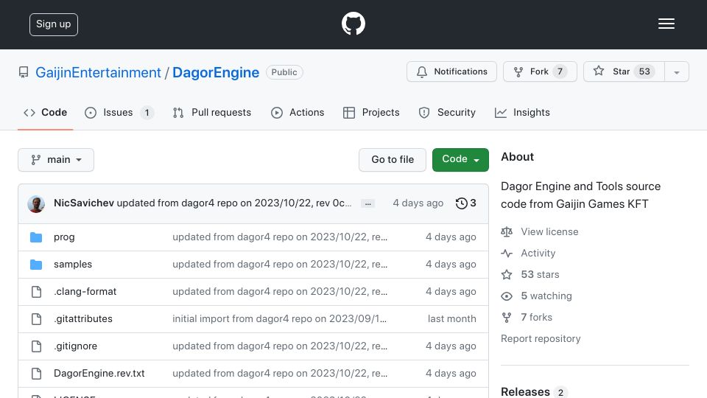Open the Actions tab
Image resolution: width=707 pixels, height=398 pixels.
coord(297,112)
